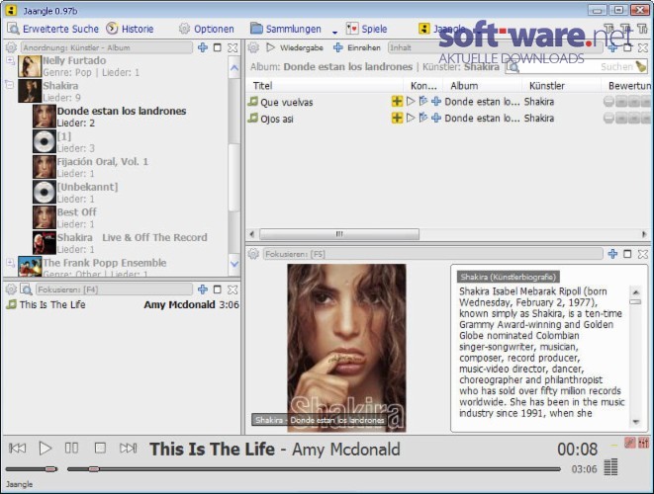The image size is (654, 494).
Task: Clear search with the broom icon
Action: [x=641, y=66]
